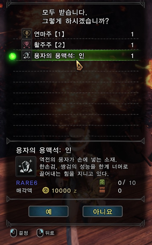The height and width of the screenshot is (245, 152).
Task: Click the gold zenny coin icon
Action: point(46,191)
